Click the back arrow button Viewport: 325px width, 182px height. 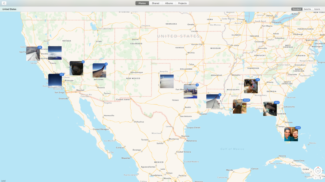point(4,3)
